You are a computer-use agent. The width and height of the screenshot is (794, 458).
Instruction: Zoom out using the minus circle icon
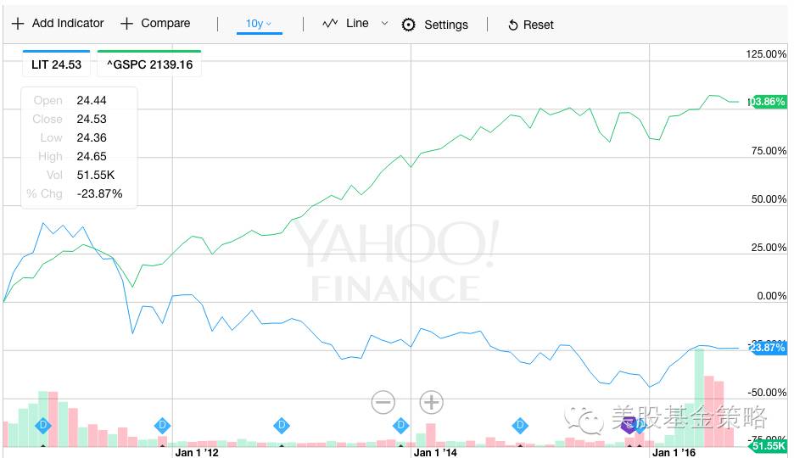coord(383,402)
